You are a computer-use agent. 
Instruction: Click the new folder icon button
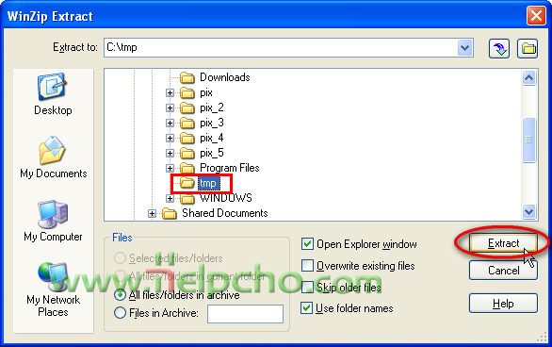528,48
